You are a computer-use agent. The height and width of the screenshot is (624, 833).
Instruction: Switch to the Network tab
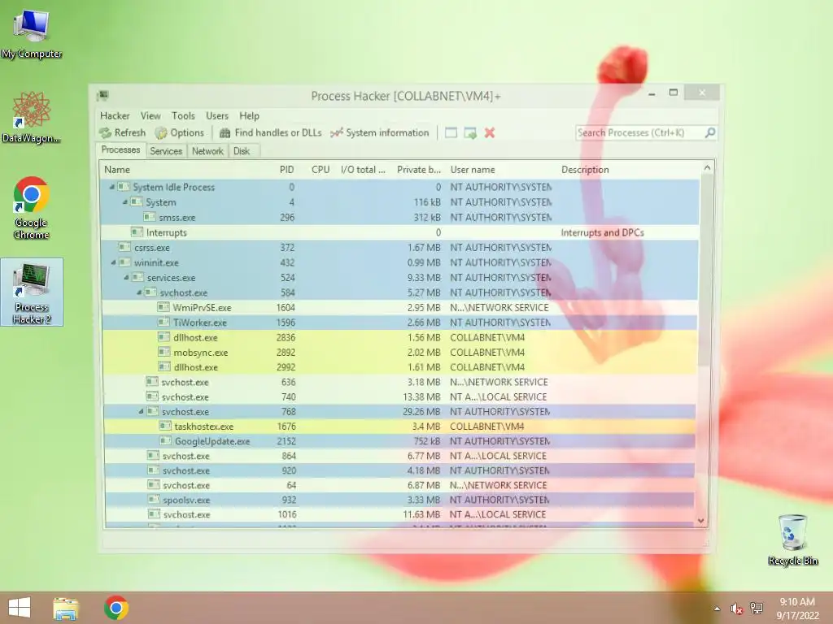207,151
